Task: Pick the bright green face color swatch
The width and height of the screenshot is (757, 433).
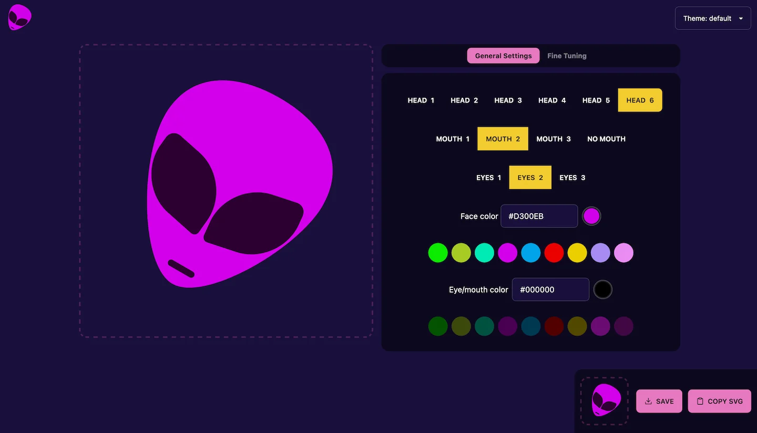Action: tap(438, 253)
